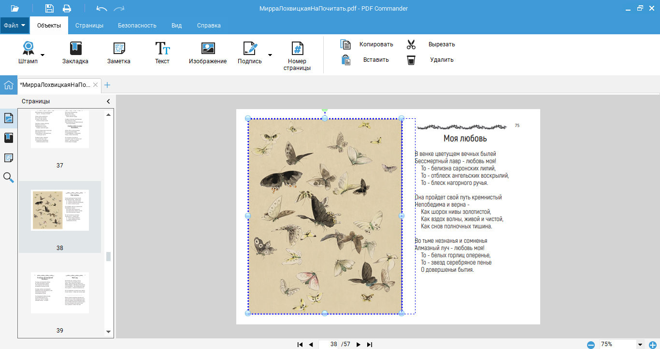The height and width of the screenshot is (349, 660).
Task: Go to the home screen icon
Action: [x=8, y=85]
